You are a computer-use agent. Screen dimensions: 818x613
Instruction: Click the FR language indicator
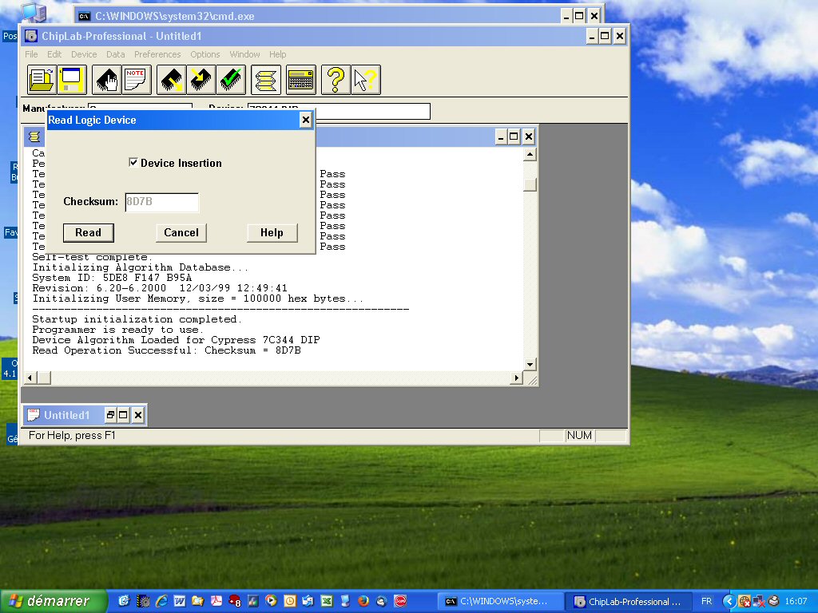pos(706,602)
